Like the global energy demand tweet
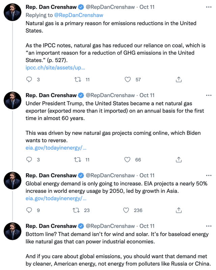 click(x=127, y=210)
